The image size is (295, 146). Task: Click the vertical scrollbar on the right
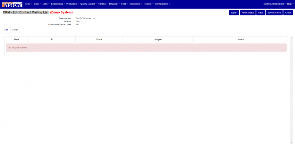click(x=291, y=90)
